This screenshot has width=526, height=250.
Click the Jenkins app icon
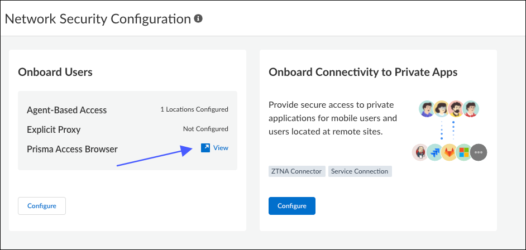click(x=420, y=152)
